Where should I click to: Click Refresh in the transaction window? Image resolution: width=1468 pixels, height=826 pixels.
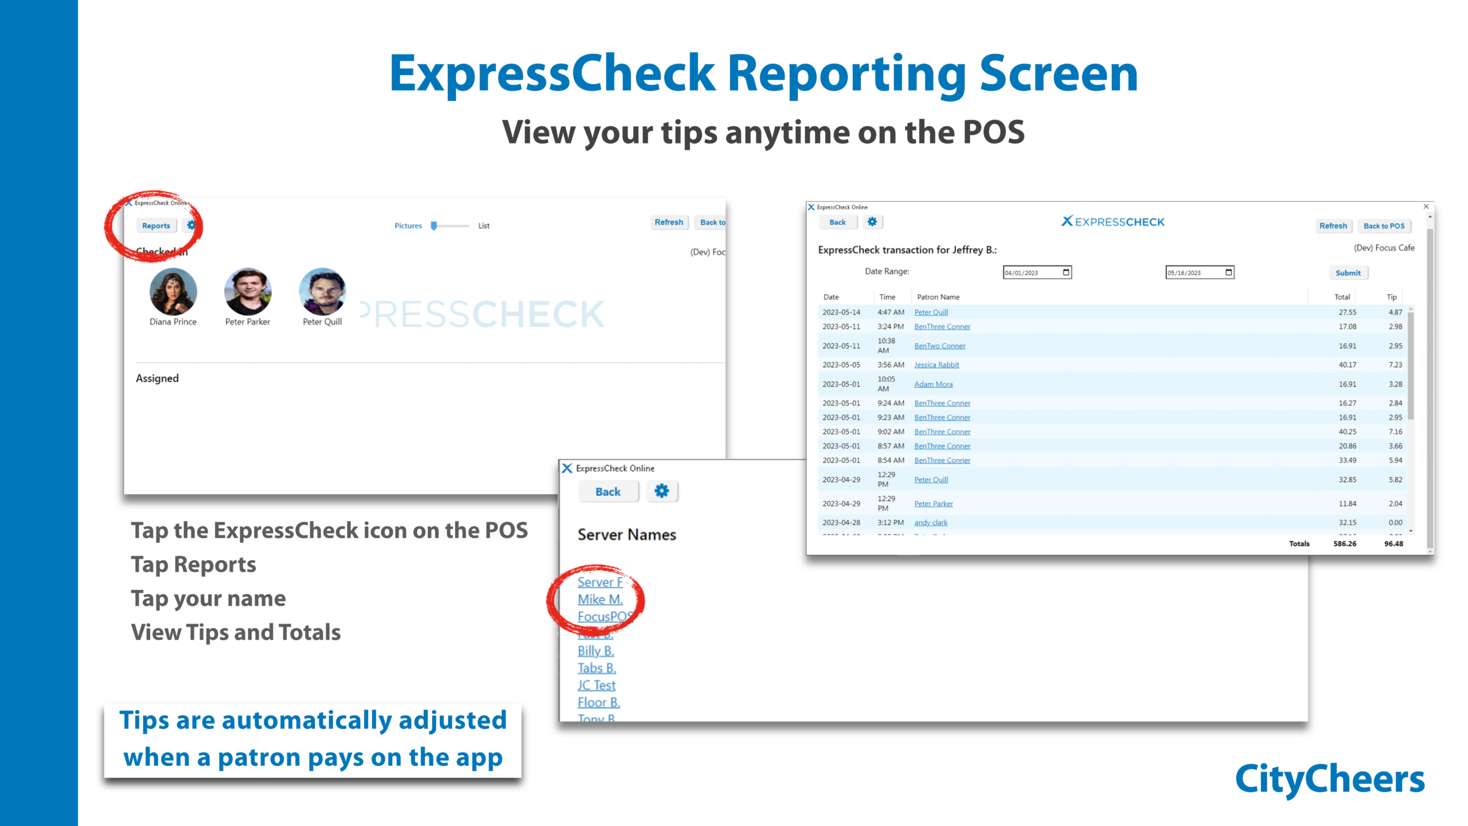pos(1333,226)
